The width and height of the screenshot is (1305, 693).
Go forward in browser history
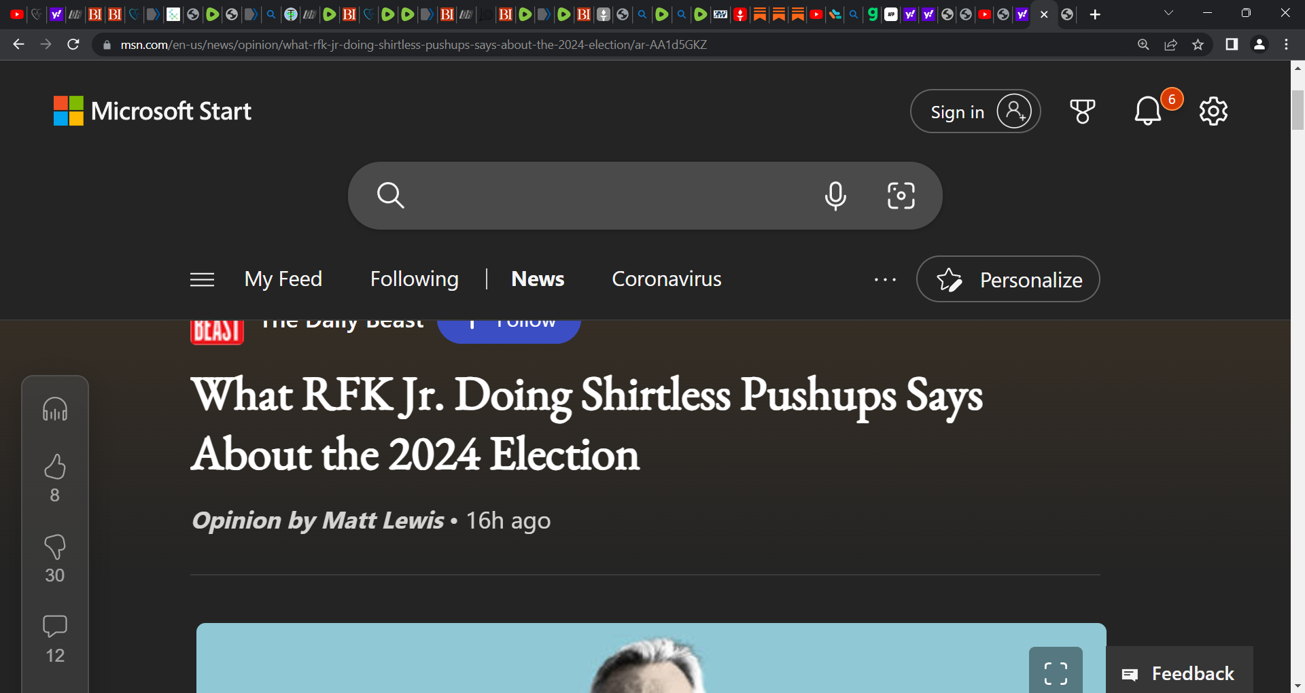[46, 44]
